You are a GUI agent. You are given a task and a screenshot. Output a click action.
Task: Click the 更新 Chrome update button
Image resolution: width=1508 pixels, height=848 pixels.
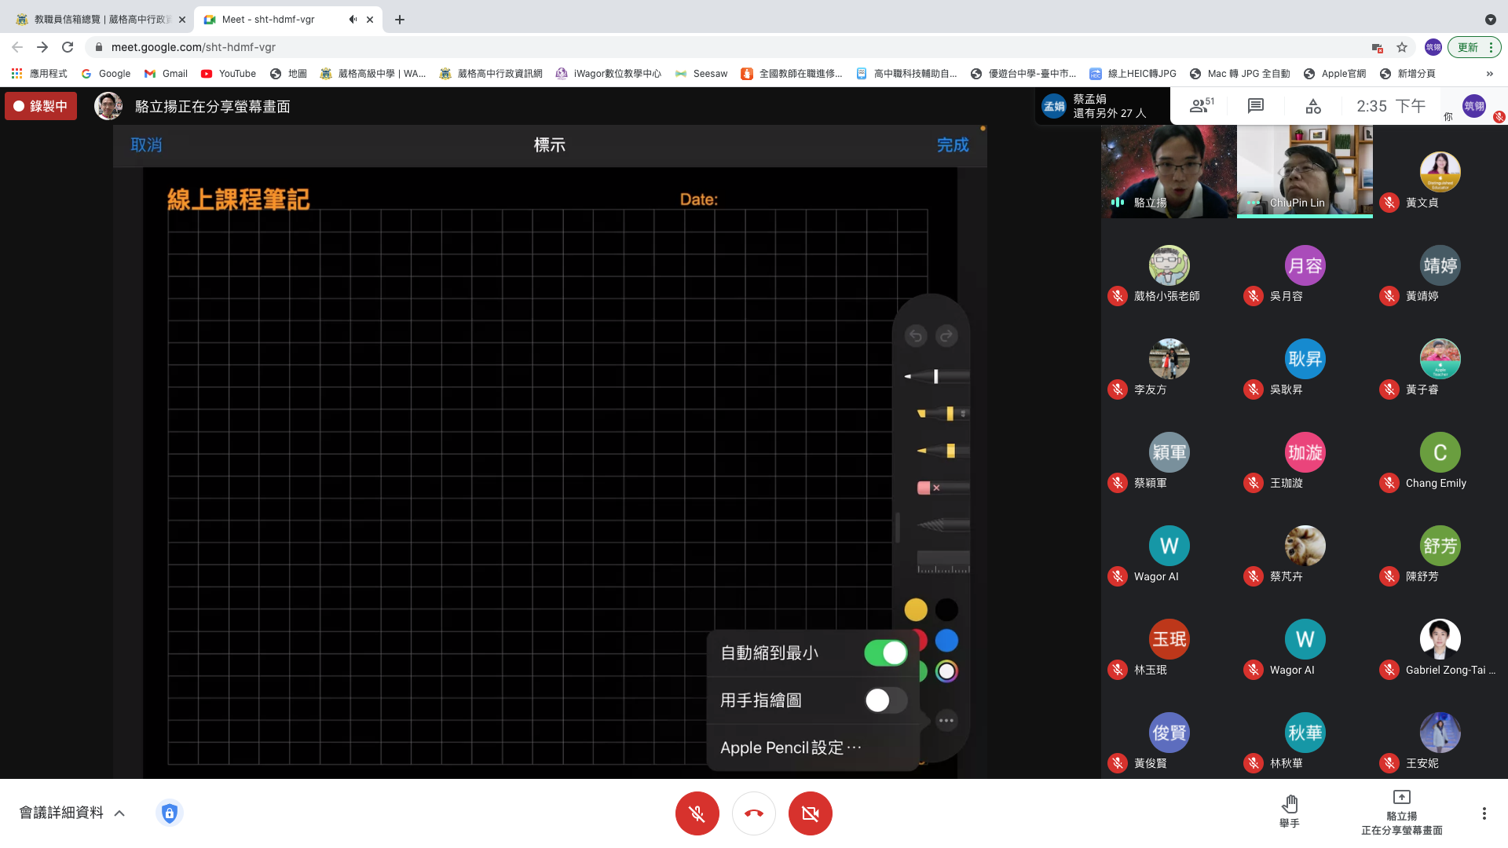click(1468, 47)
